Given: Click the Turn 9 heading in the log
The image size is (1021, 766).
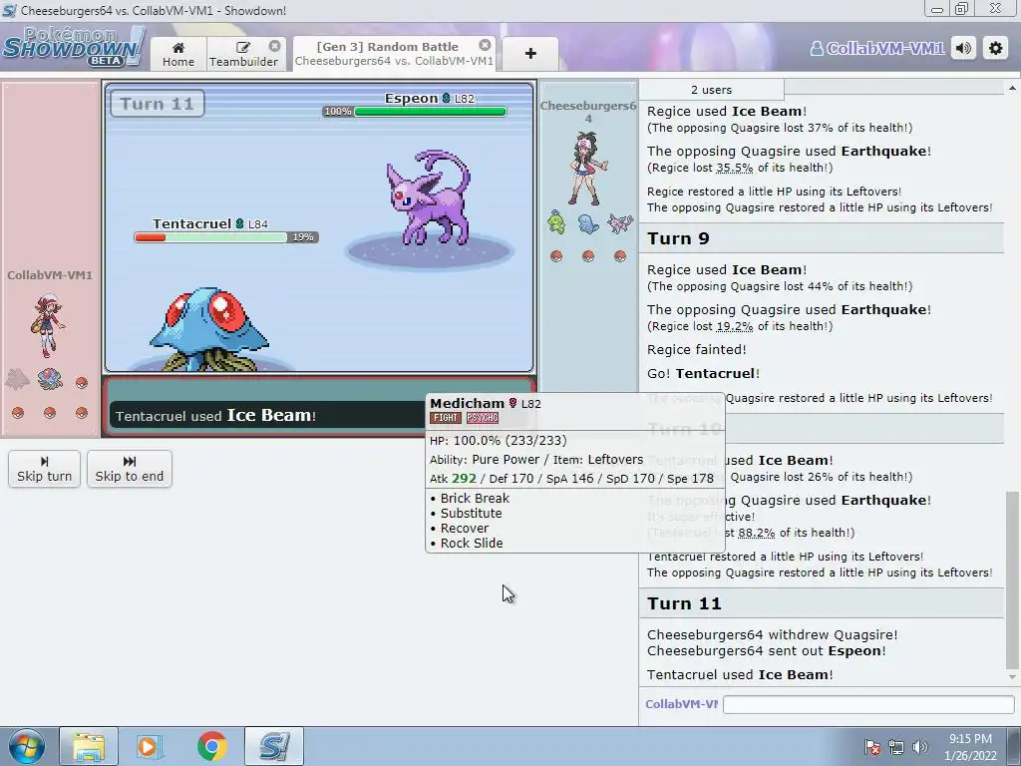Looking at the screenshot, I should click(678, 238).
